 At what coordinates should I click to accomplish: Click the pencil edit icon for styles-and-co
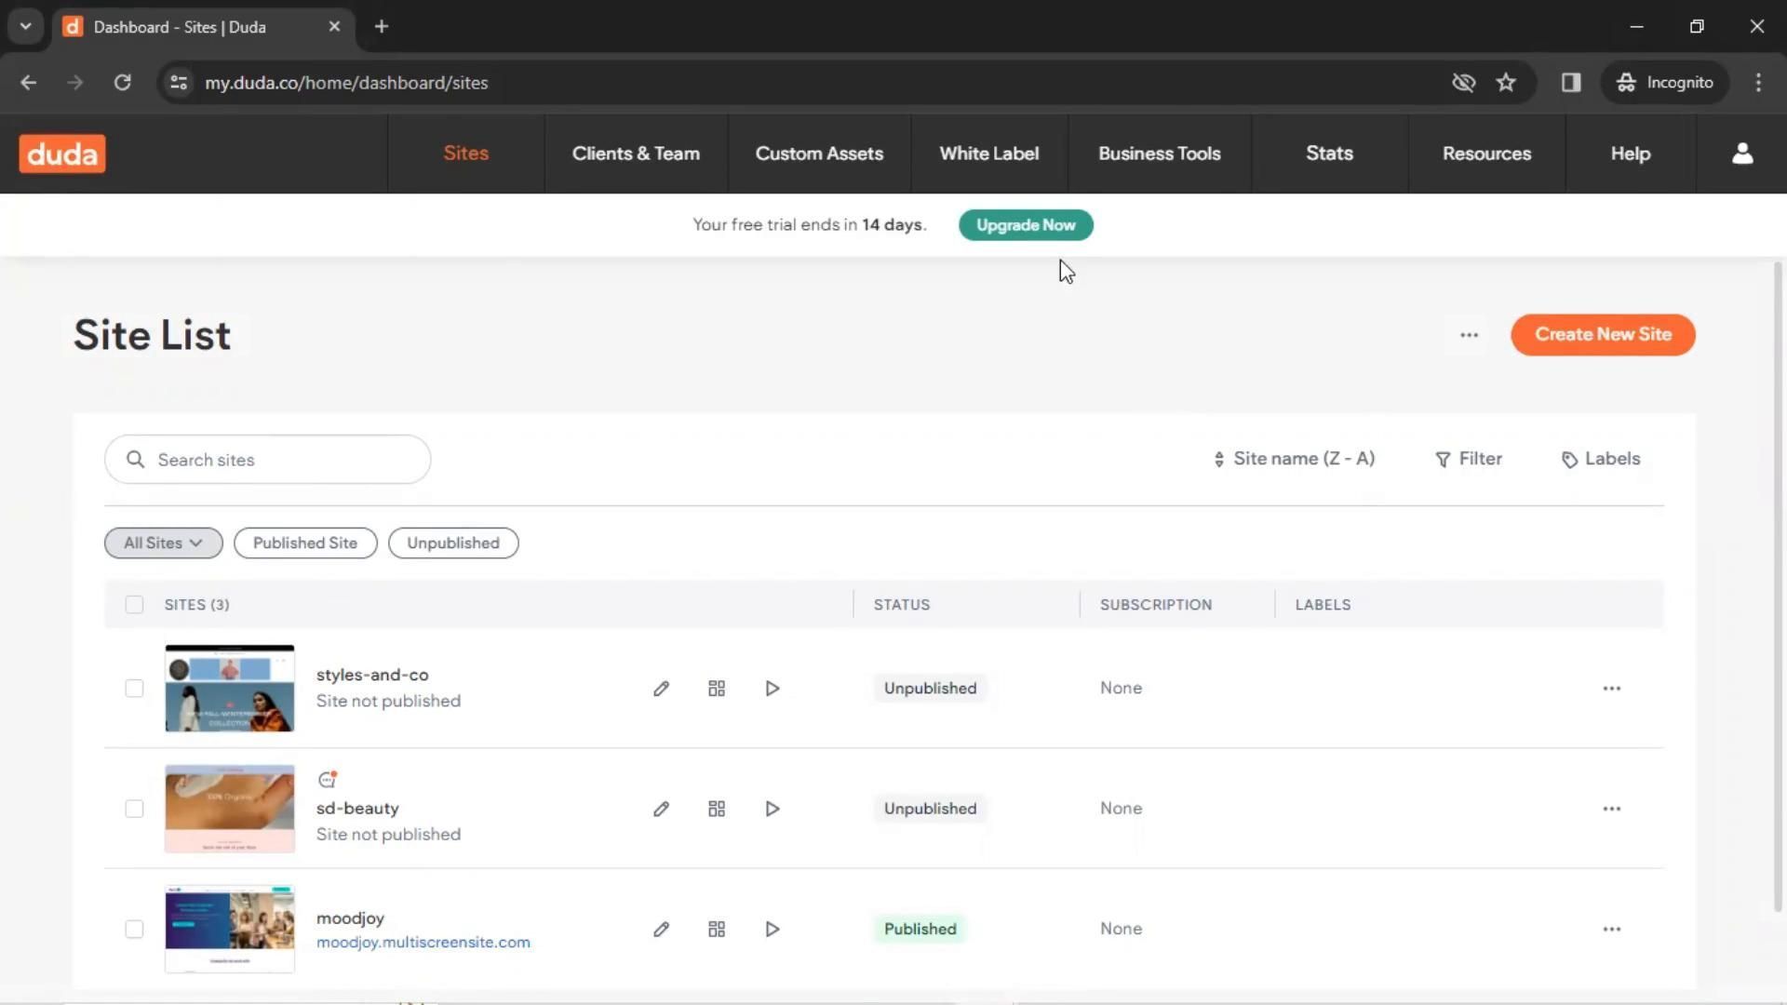click(x=661, y=689)
